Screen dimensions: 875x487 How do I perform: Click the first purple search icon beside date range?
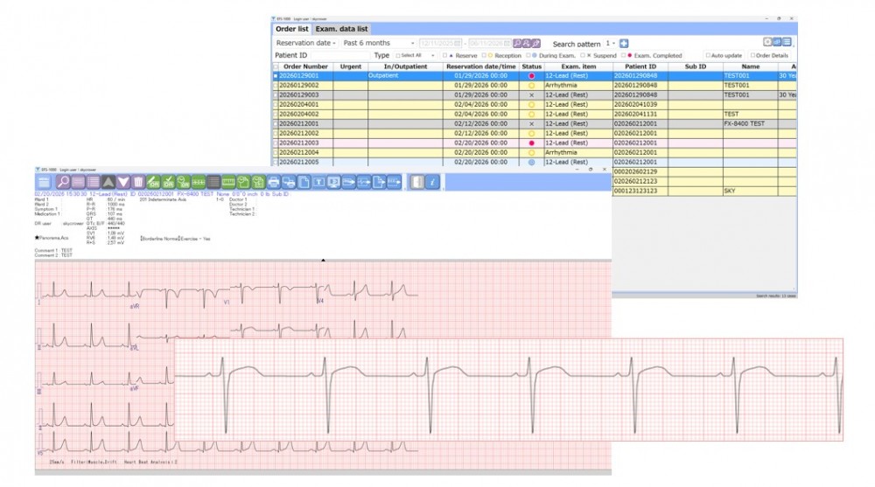(x=517, y=44)
